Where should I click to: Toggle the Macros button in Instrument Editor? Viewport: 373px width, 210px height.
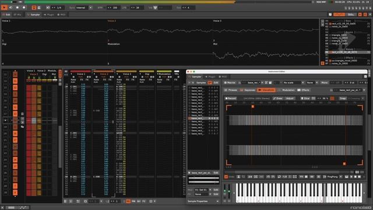pyautogui.click(x=230, y=83)
